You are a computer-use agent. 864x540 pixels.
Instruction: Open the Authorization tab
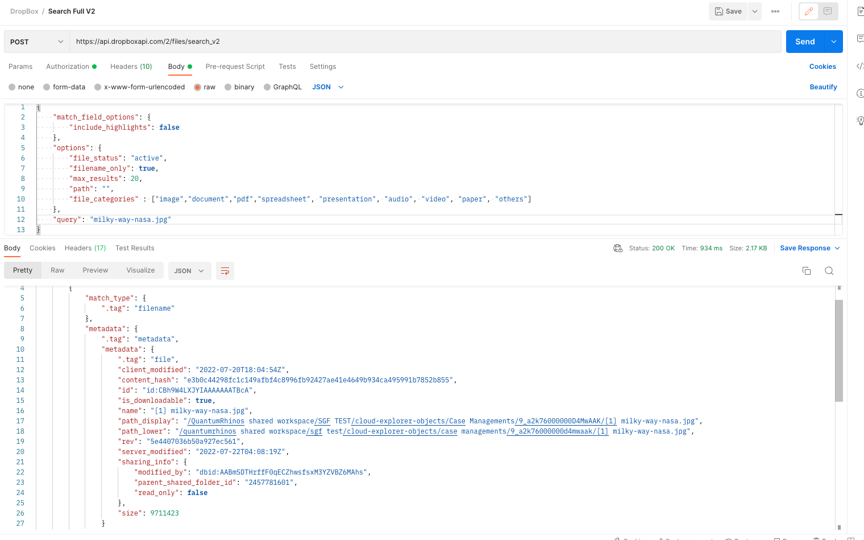pos(71,67)
